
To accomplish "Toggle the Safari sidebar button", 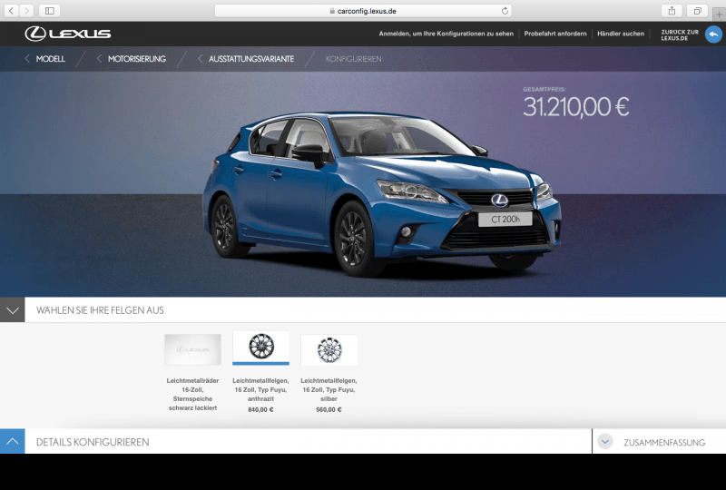I will [x=50, y=11].
